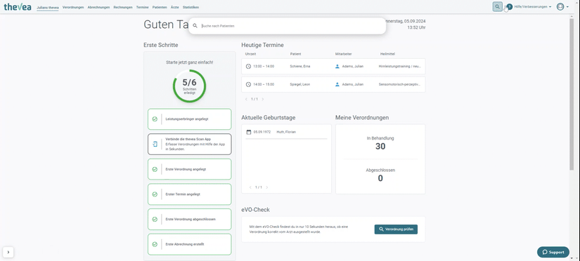
Task: Open the Termine menu item
Action: [x=143, y=8]
